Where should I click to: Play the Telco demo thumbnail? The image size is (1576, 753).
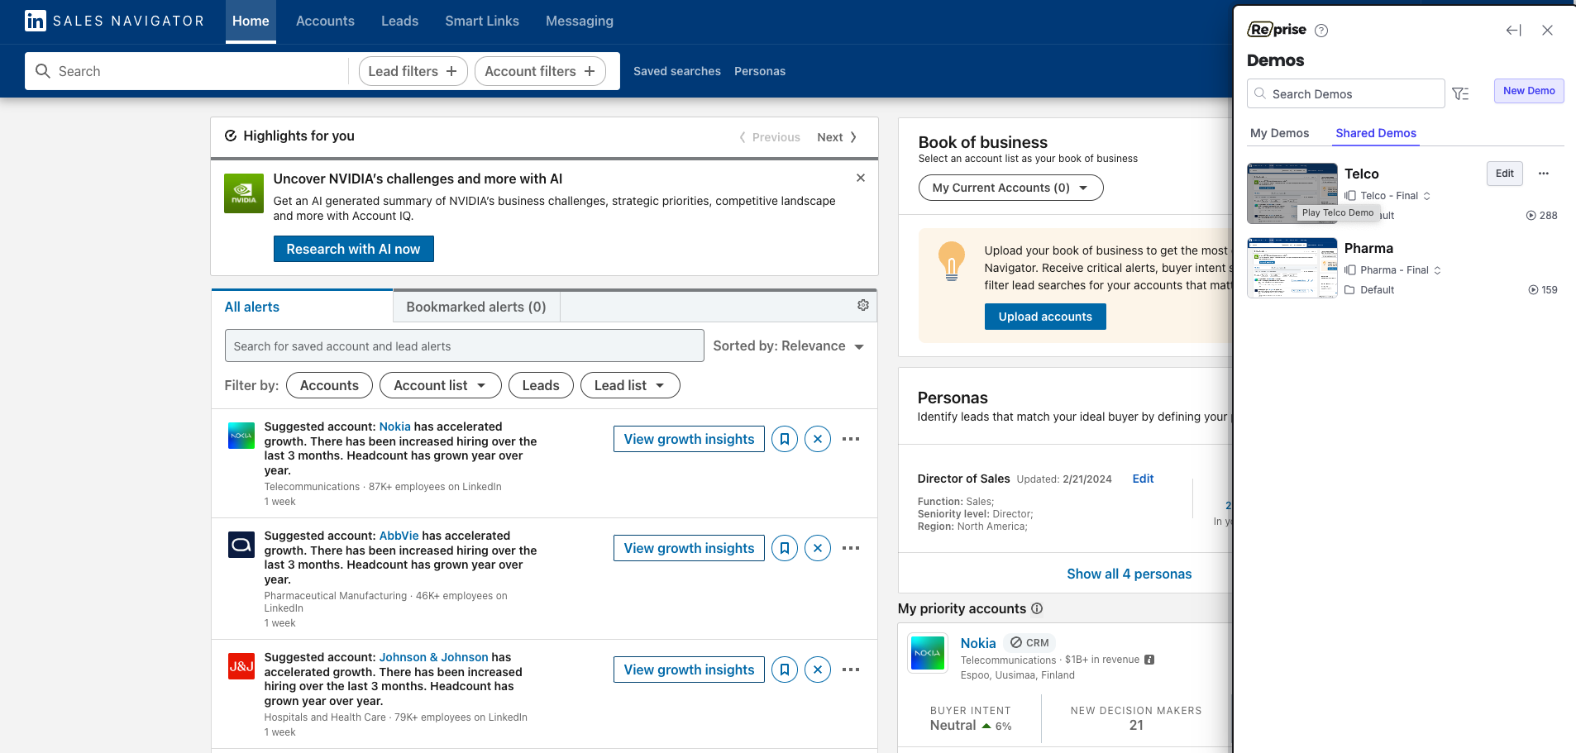(1291, 192)
